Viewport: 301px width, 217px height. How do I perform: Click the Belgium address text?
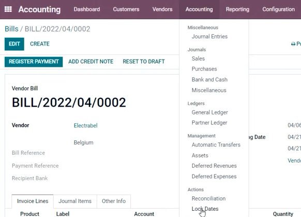coord(83,142)
